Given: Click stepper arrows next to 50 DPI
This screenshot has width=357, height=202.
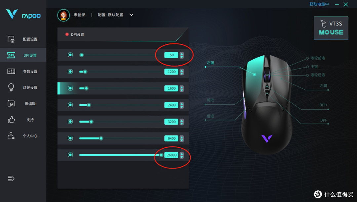Looking at the screenshot, I should (181, 55).
